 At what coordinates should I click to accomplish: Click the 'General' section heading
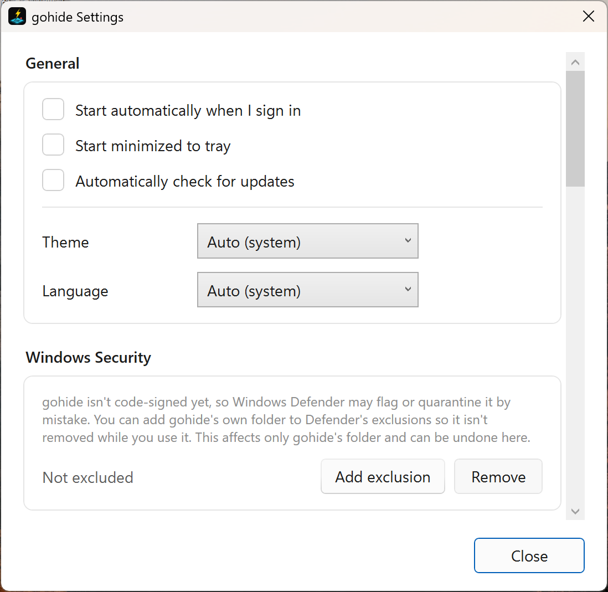(x=53, y=64)
